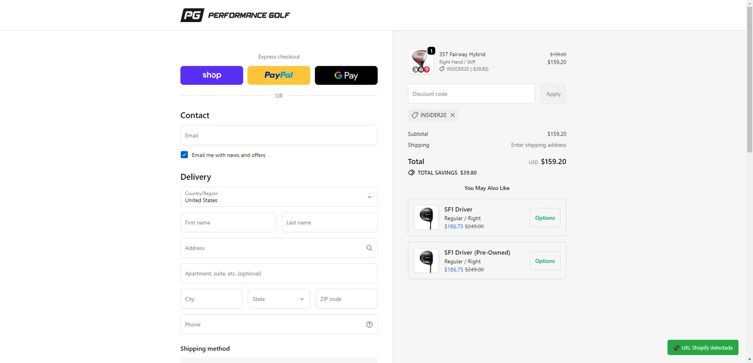753x363 pixels.
Task: Open the Country/Region dropdown
Action: tap(279, 197)
